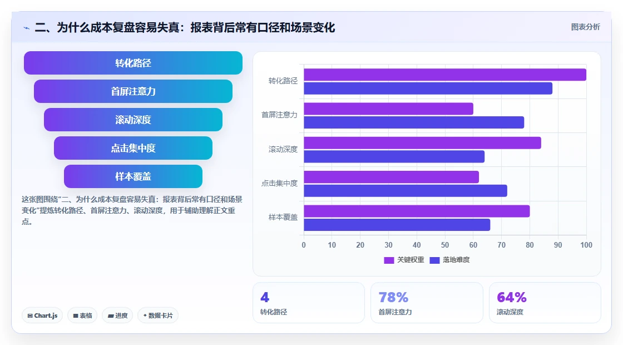Click the 进度 tag chip
Image resolution: width=623 pixels, height=345 pixels.
[x=117, y=316]
